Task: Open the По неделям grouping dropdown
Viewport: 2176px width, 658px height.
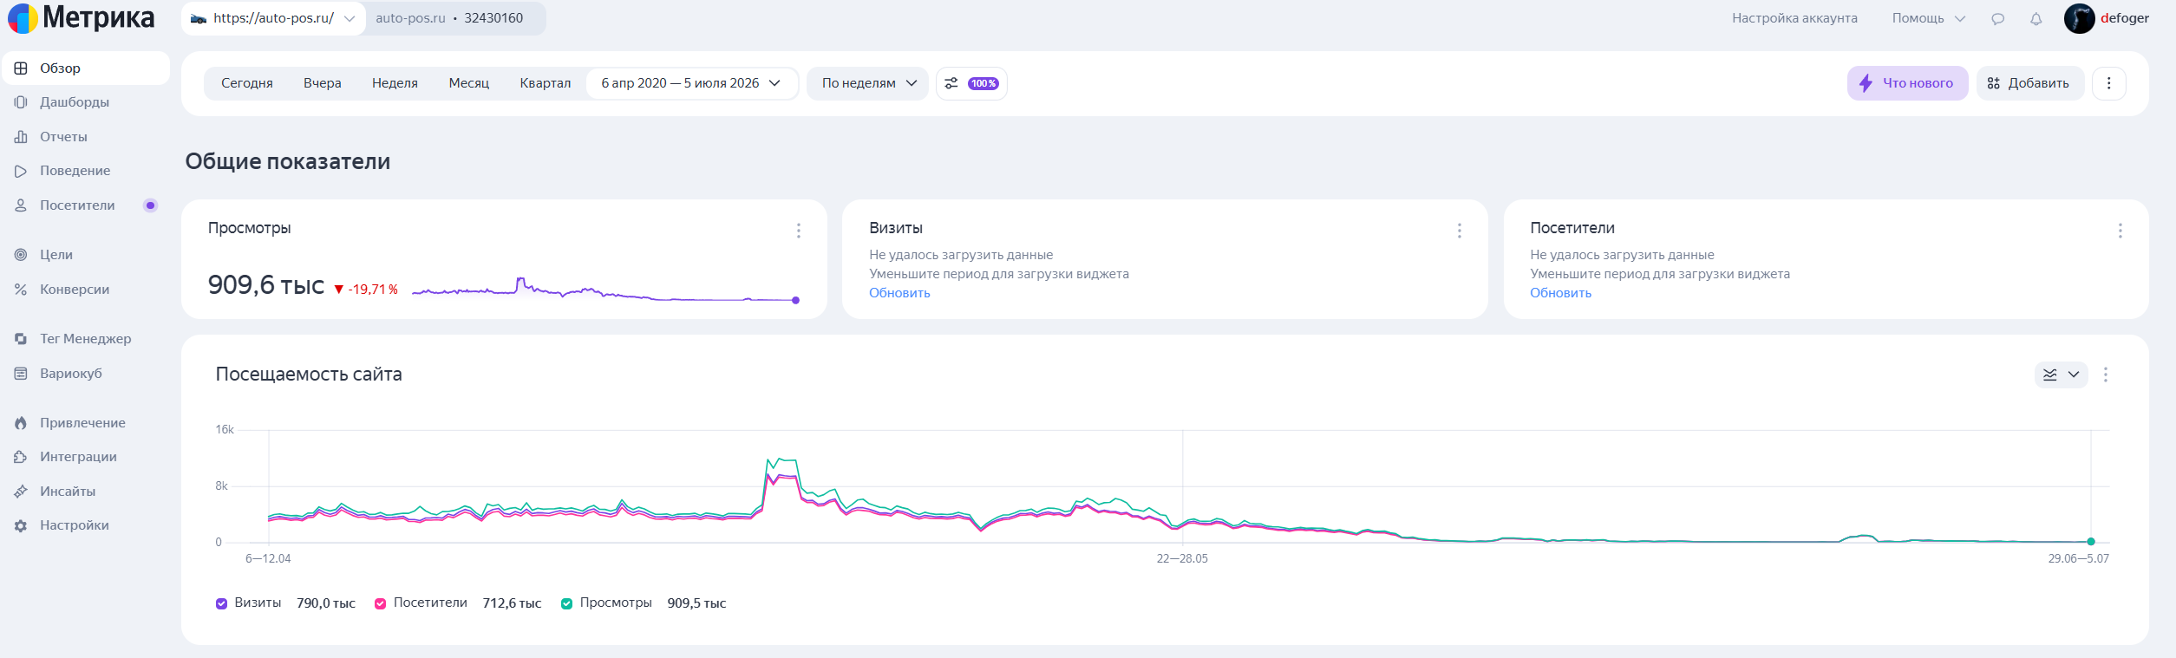Action: 867,83
